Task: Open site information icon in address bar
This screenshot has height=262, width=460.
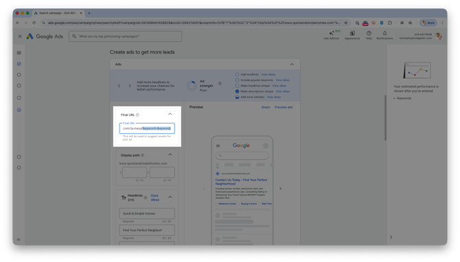Action: coord(44,23)
